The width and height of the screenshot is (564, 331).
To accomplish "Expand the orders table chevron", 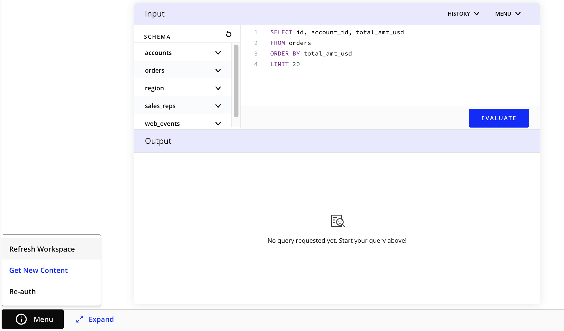I will pos(218,71).
